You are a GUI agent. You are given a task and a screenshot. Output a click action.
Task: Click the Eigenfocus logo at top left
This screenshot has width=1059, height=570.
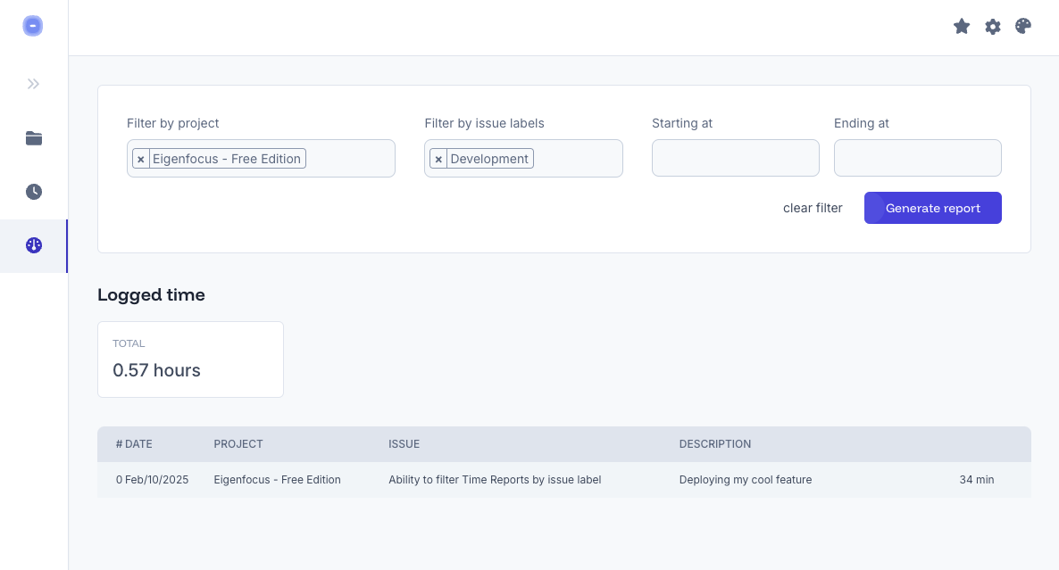(33, 26)
